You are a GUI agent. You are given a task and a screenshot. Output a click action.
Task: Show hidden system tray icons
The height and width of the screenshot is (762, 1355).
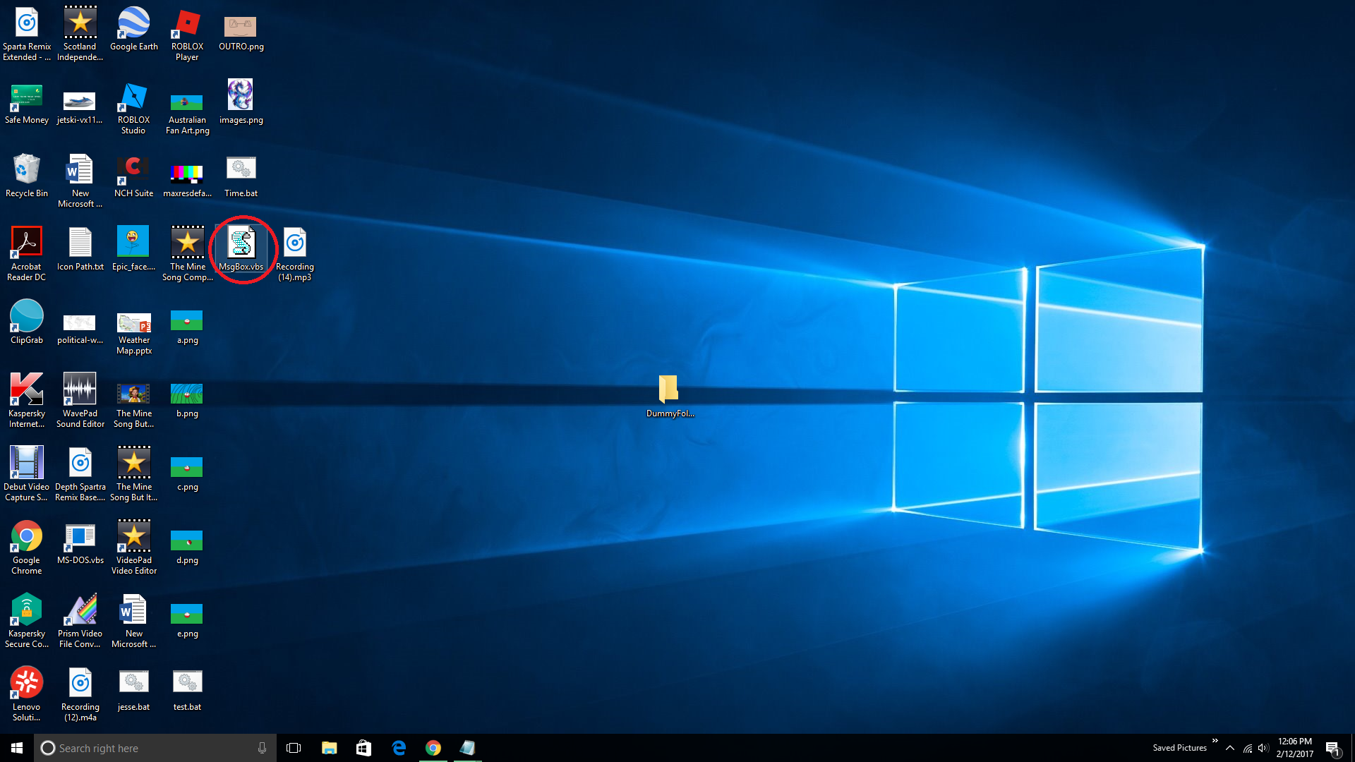pos(1230,748)
